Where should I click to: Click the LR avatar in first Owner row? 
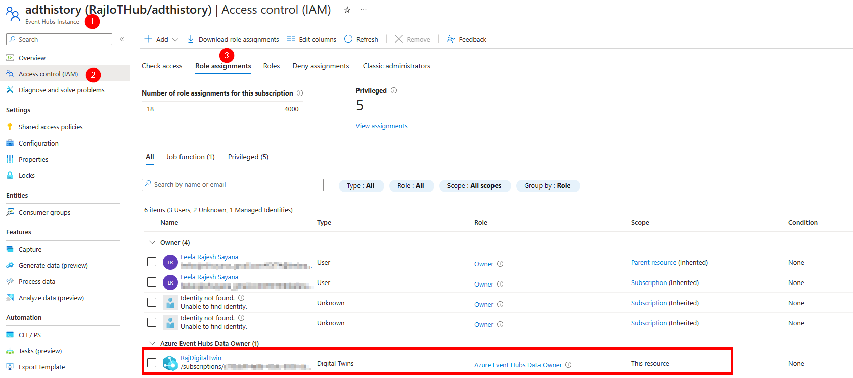(170, 262)
